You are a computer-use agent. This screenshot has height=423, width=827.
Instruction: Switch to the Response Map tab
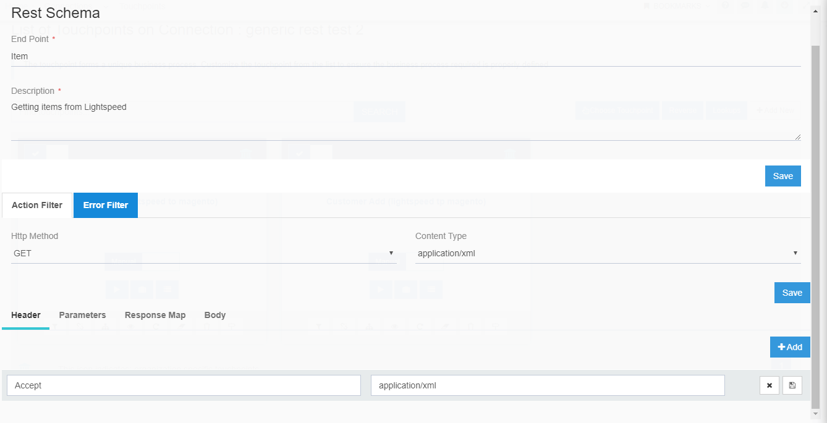pos(155,315)
